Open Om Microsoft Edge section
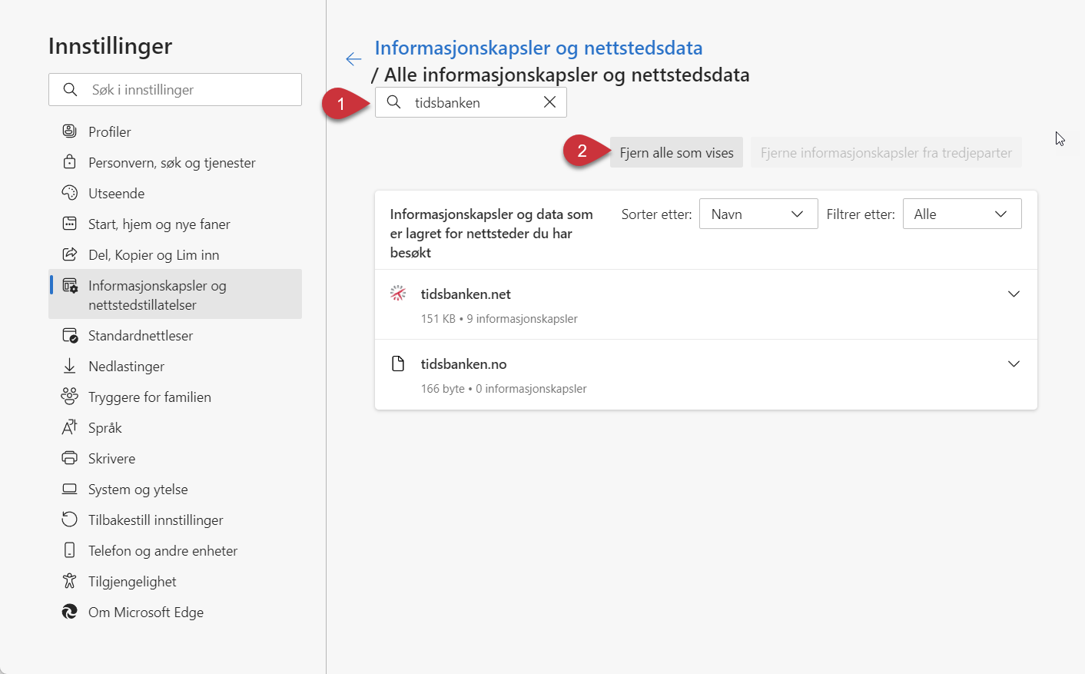1085x674 pixels. click(x=175, y=612)
